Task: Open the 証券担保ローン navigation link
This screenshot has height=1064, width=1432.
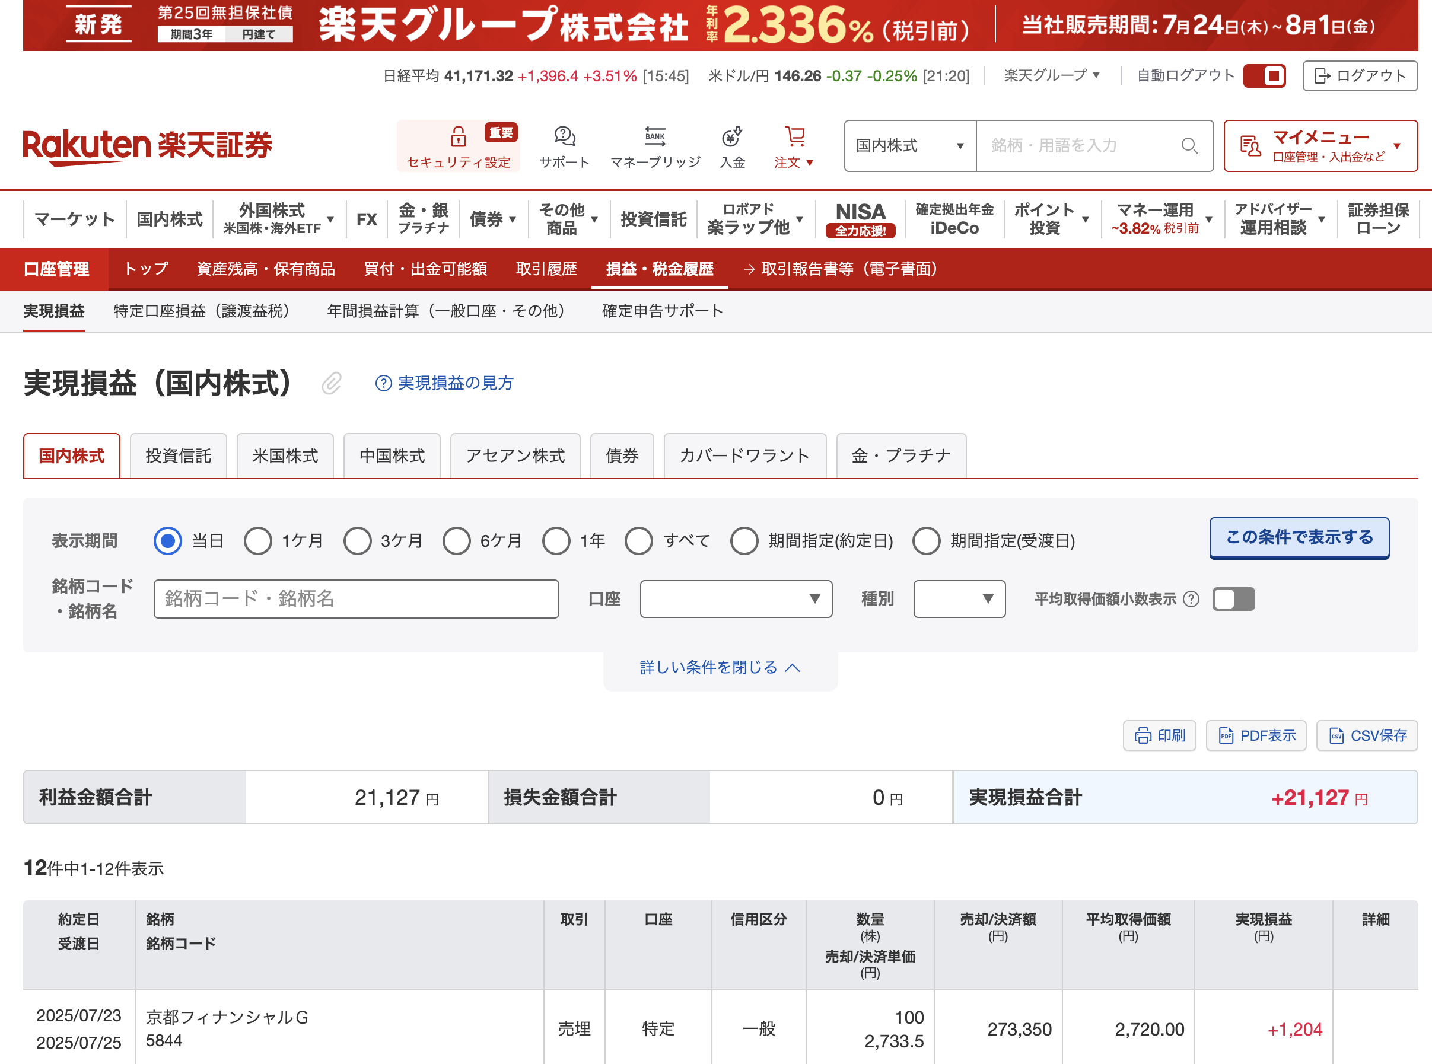Action: click(1379, 219)
